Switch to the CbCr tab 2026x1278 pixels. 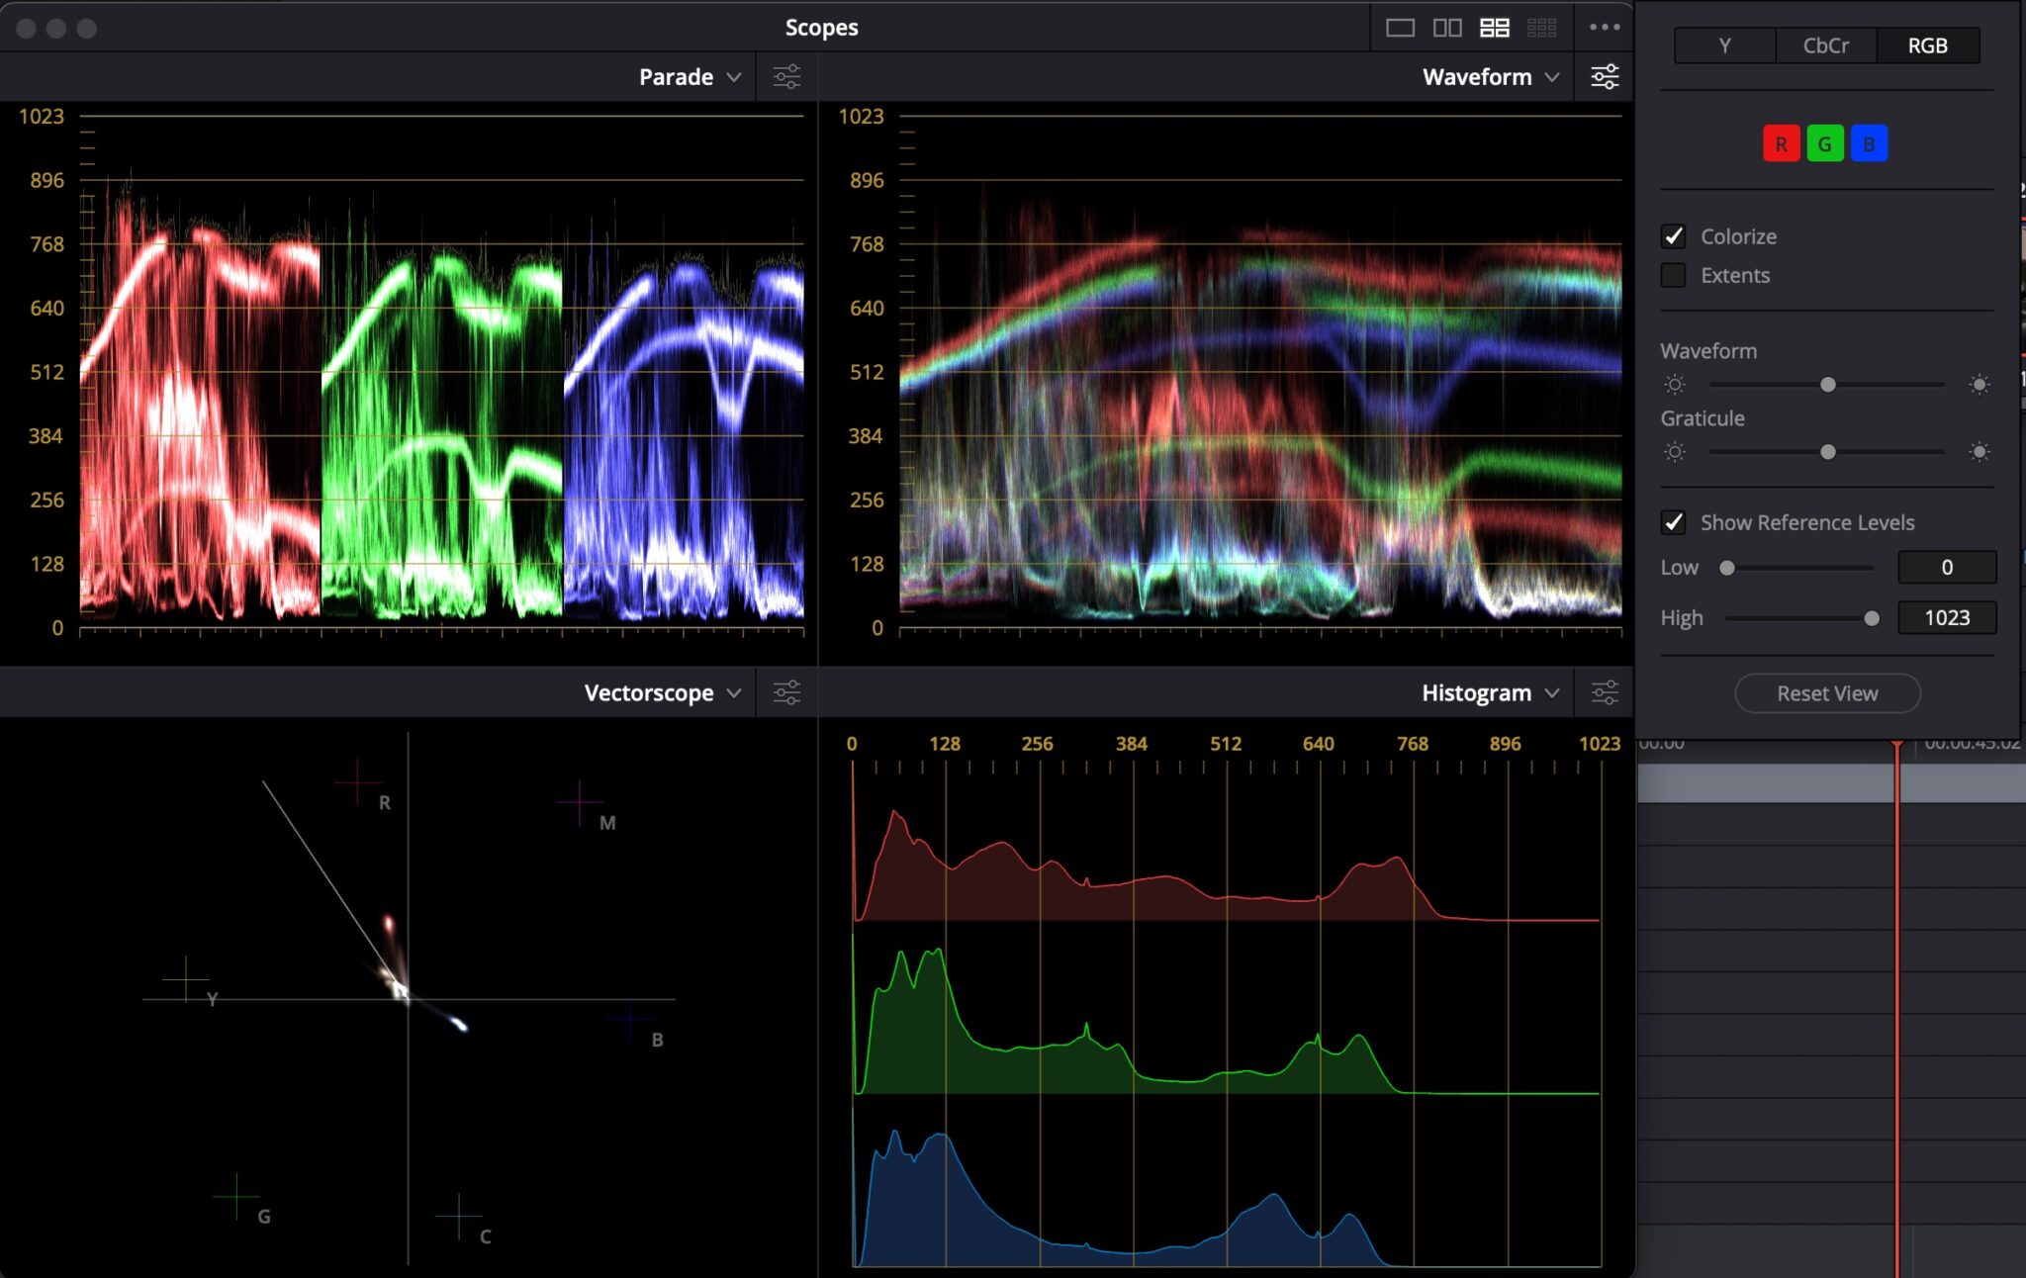click(x=1825, y=45)
